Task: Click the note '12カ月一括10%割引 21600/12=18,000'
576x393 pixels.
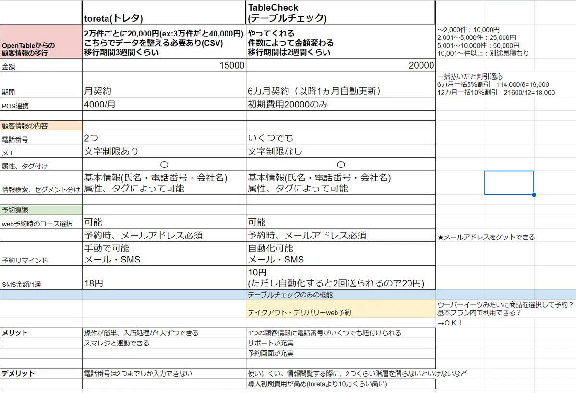Action: pos(496,92)
